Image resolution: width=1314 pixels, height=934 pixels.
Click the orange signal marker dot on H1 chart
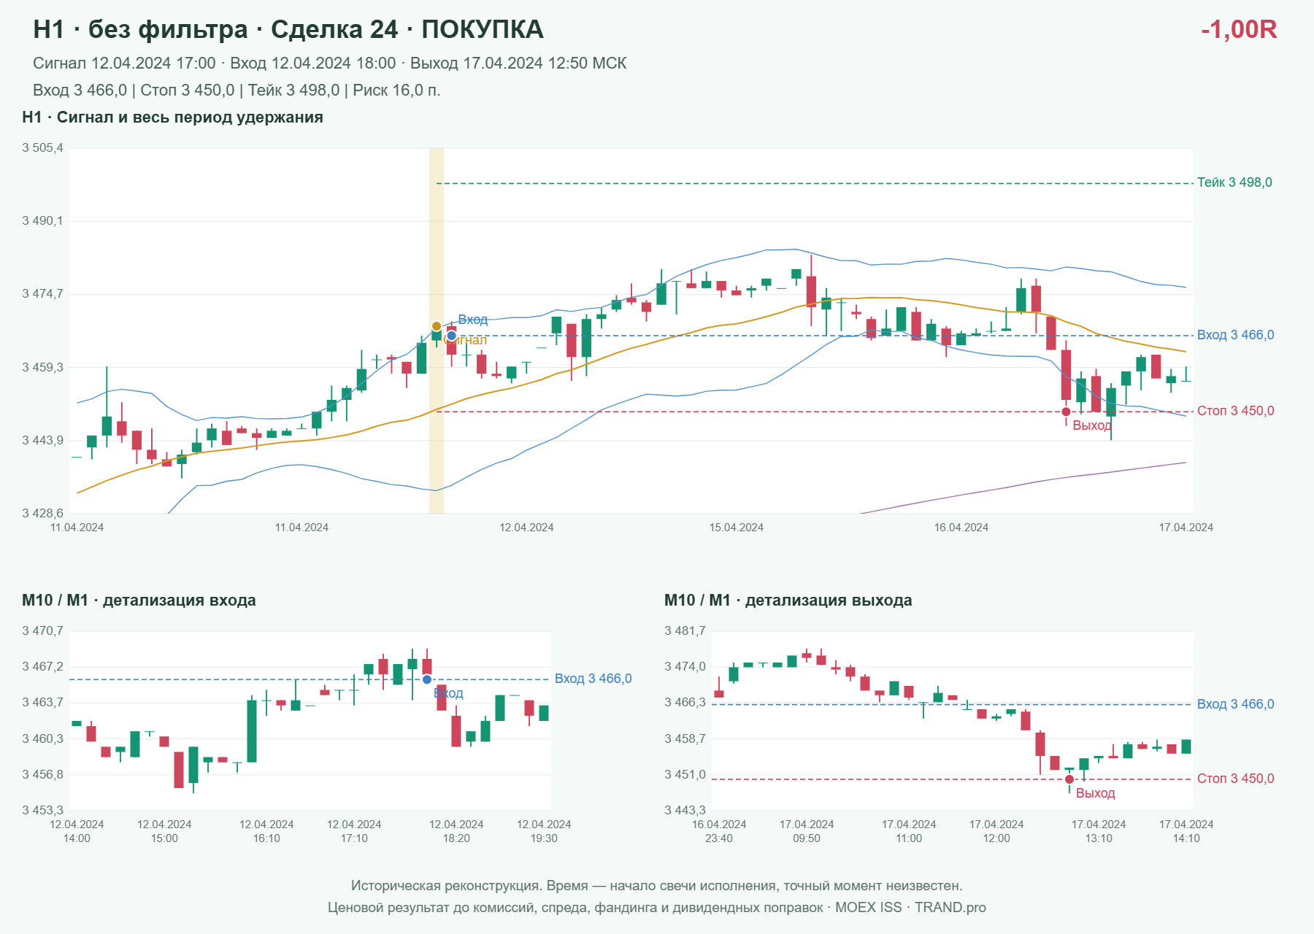437,326
